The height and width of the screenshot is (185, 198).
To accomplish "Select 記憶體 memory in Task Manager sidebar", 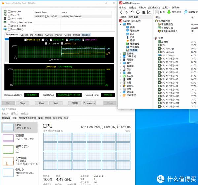I will [19, 138].
